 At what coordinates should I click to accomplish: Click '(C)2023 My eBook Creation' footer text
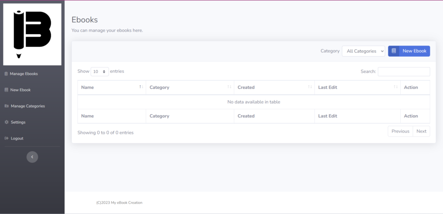click(119, 203)
